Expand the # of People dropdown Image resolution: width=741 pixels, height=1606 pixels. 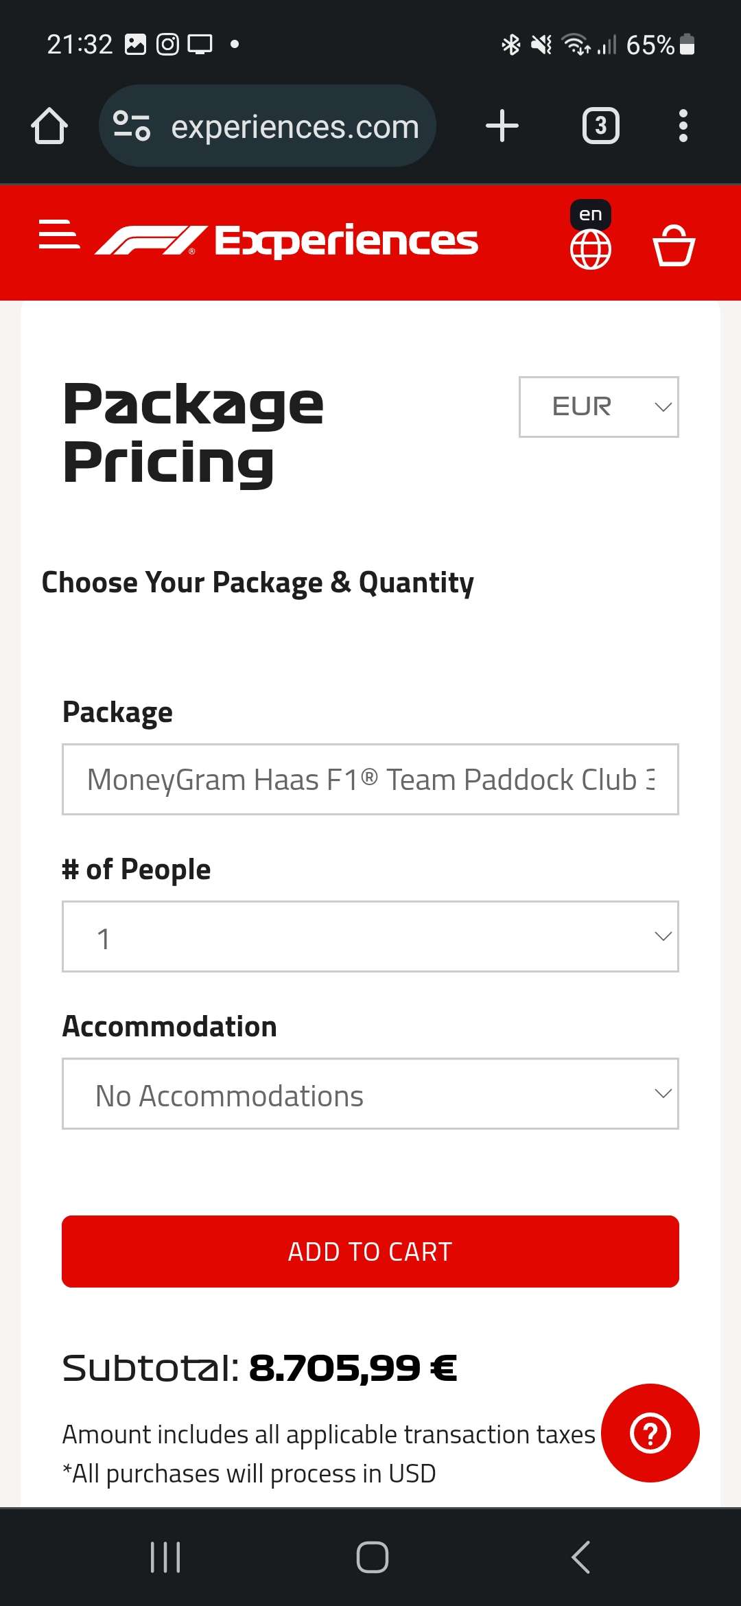370,937
